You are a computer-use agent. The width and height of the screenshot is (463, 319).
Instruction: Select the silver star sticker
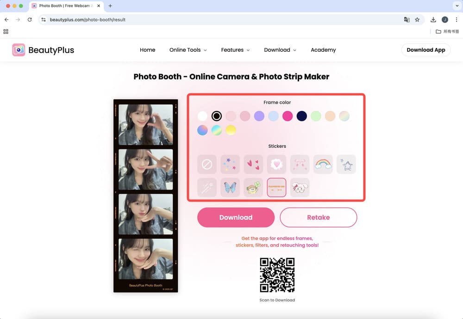click(x=346, y=164)
